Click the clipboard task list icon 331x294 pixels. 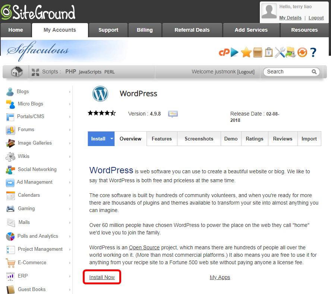pos(269,52)
